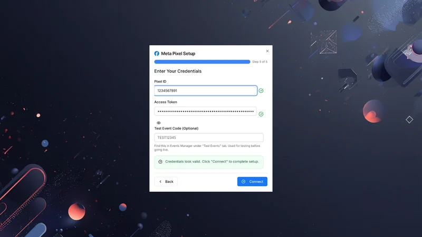
Task: Click the "Credentials look valid" message text
Action: coord(212,162)
